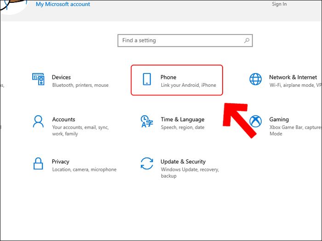Viewport: 322px width, 241px height.
Task: Click 'Link your Android, iPhone' description
Action: pos(189,85)
